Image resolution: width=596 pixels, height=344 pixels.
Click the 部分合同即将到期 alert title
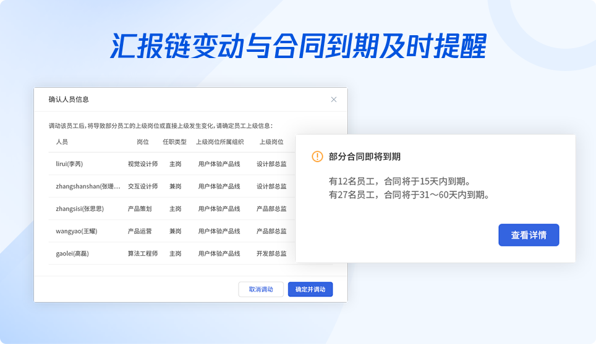click(x=365, y=156)
